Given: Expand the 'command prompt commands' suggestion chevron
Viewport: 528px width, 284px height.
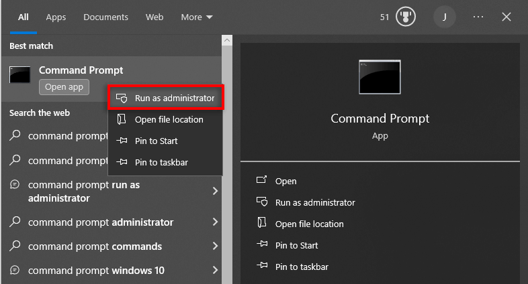Looking at the screenshot, I should [215, 246].
